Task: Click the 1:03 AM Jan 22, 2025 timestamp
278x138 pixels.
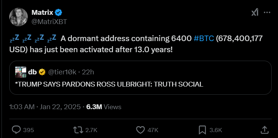Action: point(45,107)
